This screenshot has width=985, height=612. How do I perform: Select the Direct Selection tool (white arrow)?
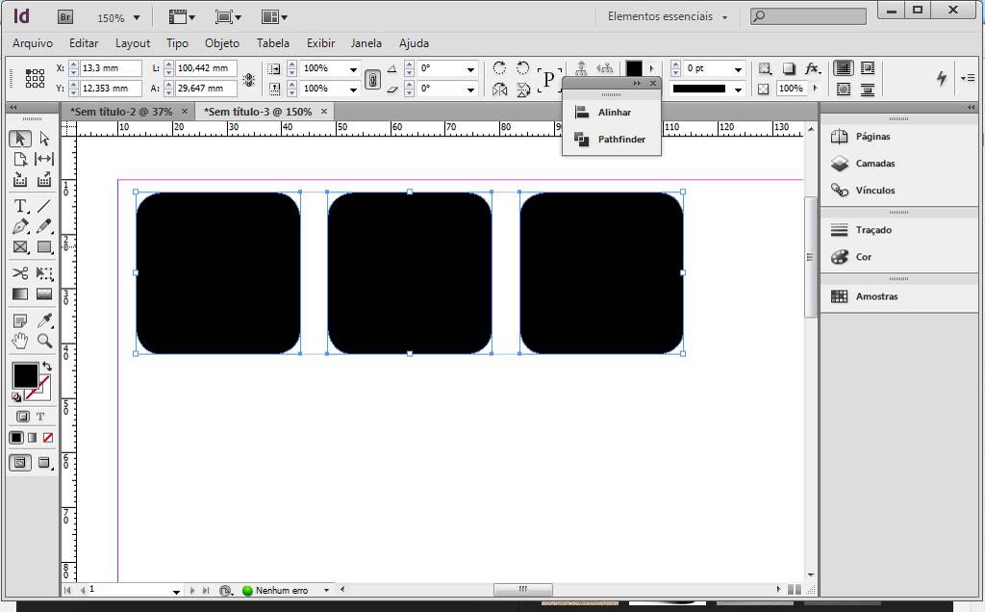(44, 139)
